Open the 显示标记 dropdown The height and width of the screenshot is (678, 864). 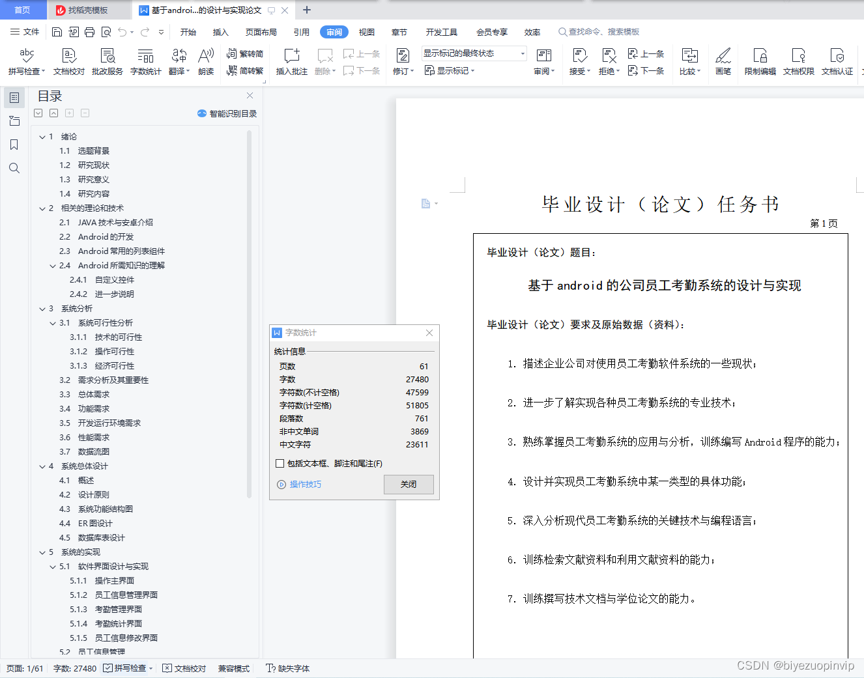pos(450,70)
